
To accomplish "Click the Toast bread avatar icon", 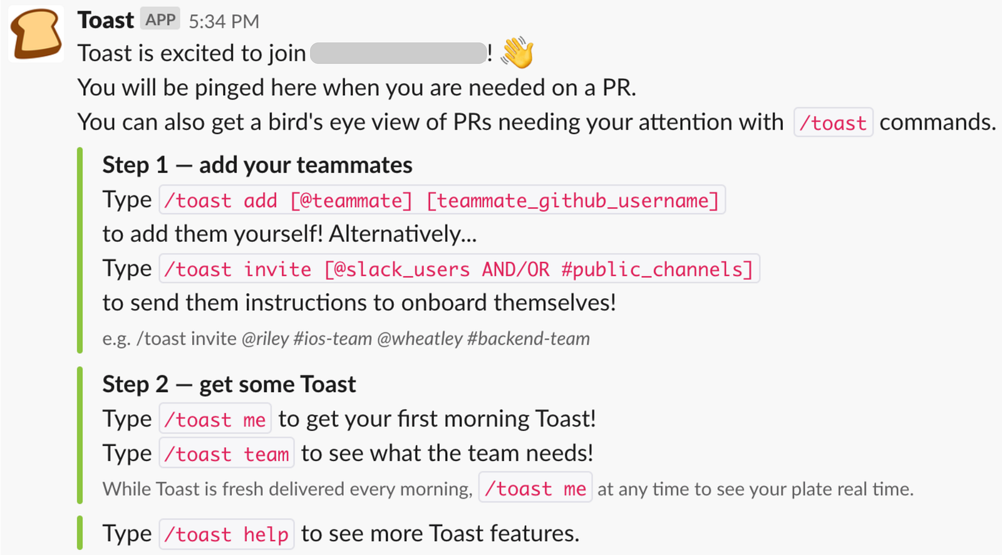I will click(36, 34).
